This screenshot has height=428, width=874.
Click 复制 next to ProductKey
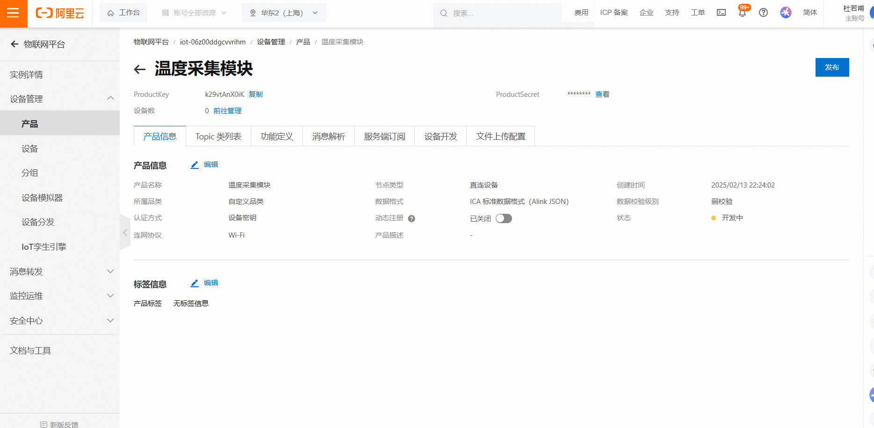click(x=255, y=94)
